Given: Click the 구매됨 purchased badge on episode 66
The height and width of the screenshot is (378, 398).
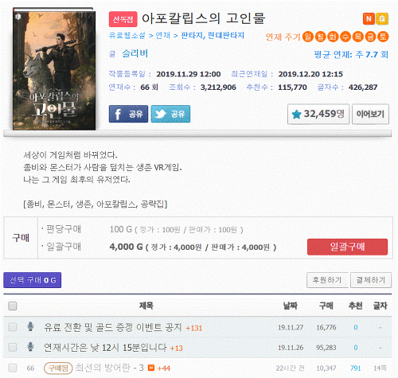Looking at the screenshot, I should point(58,368).
